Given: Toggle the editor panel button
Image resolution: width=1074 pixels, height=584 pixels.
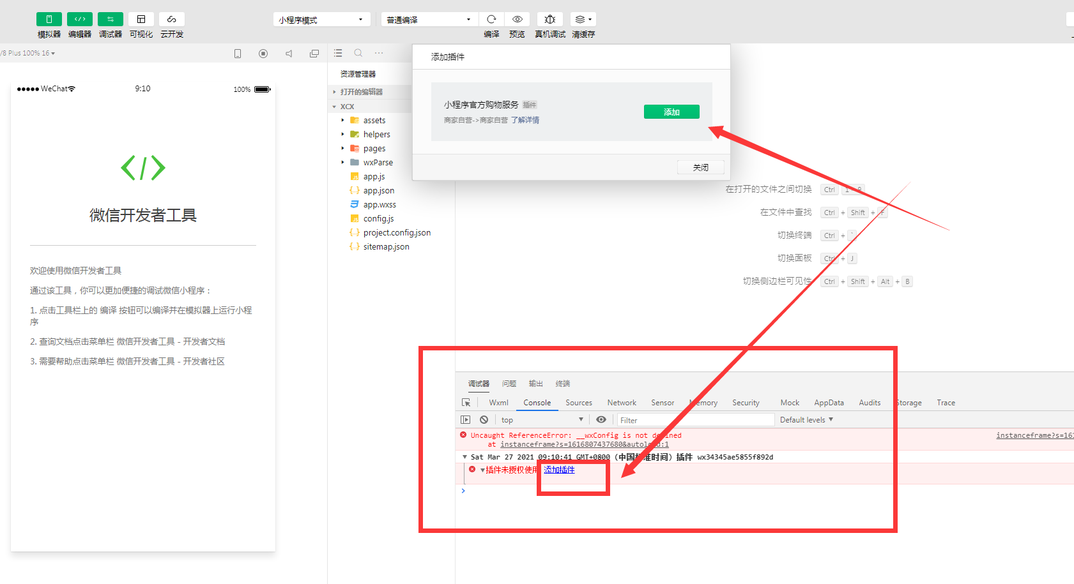Looking at the screenshot, I should [x=80, y=19].
